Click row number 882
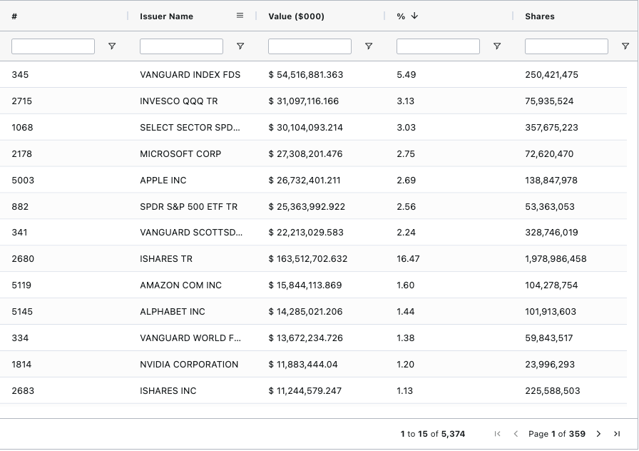639x451 pixels. 20,207
